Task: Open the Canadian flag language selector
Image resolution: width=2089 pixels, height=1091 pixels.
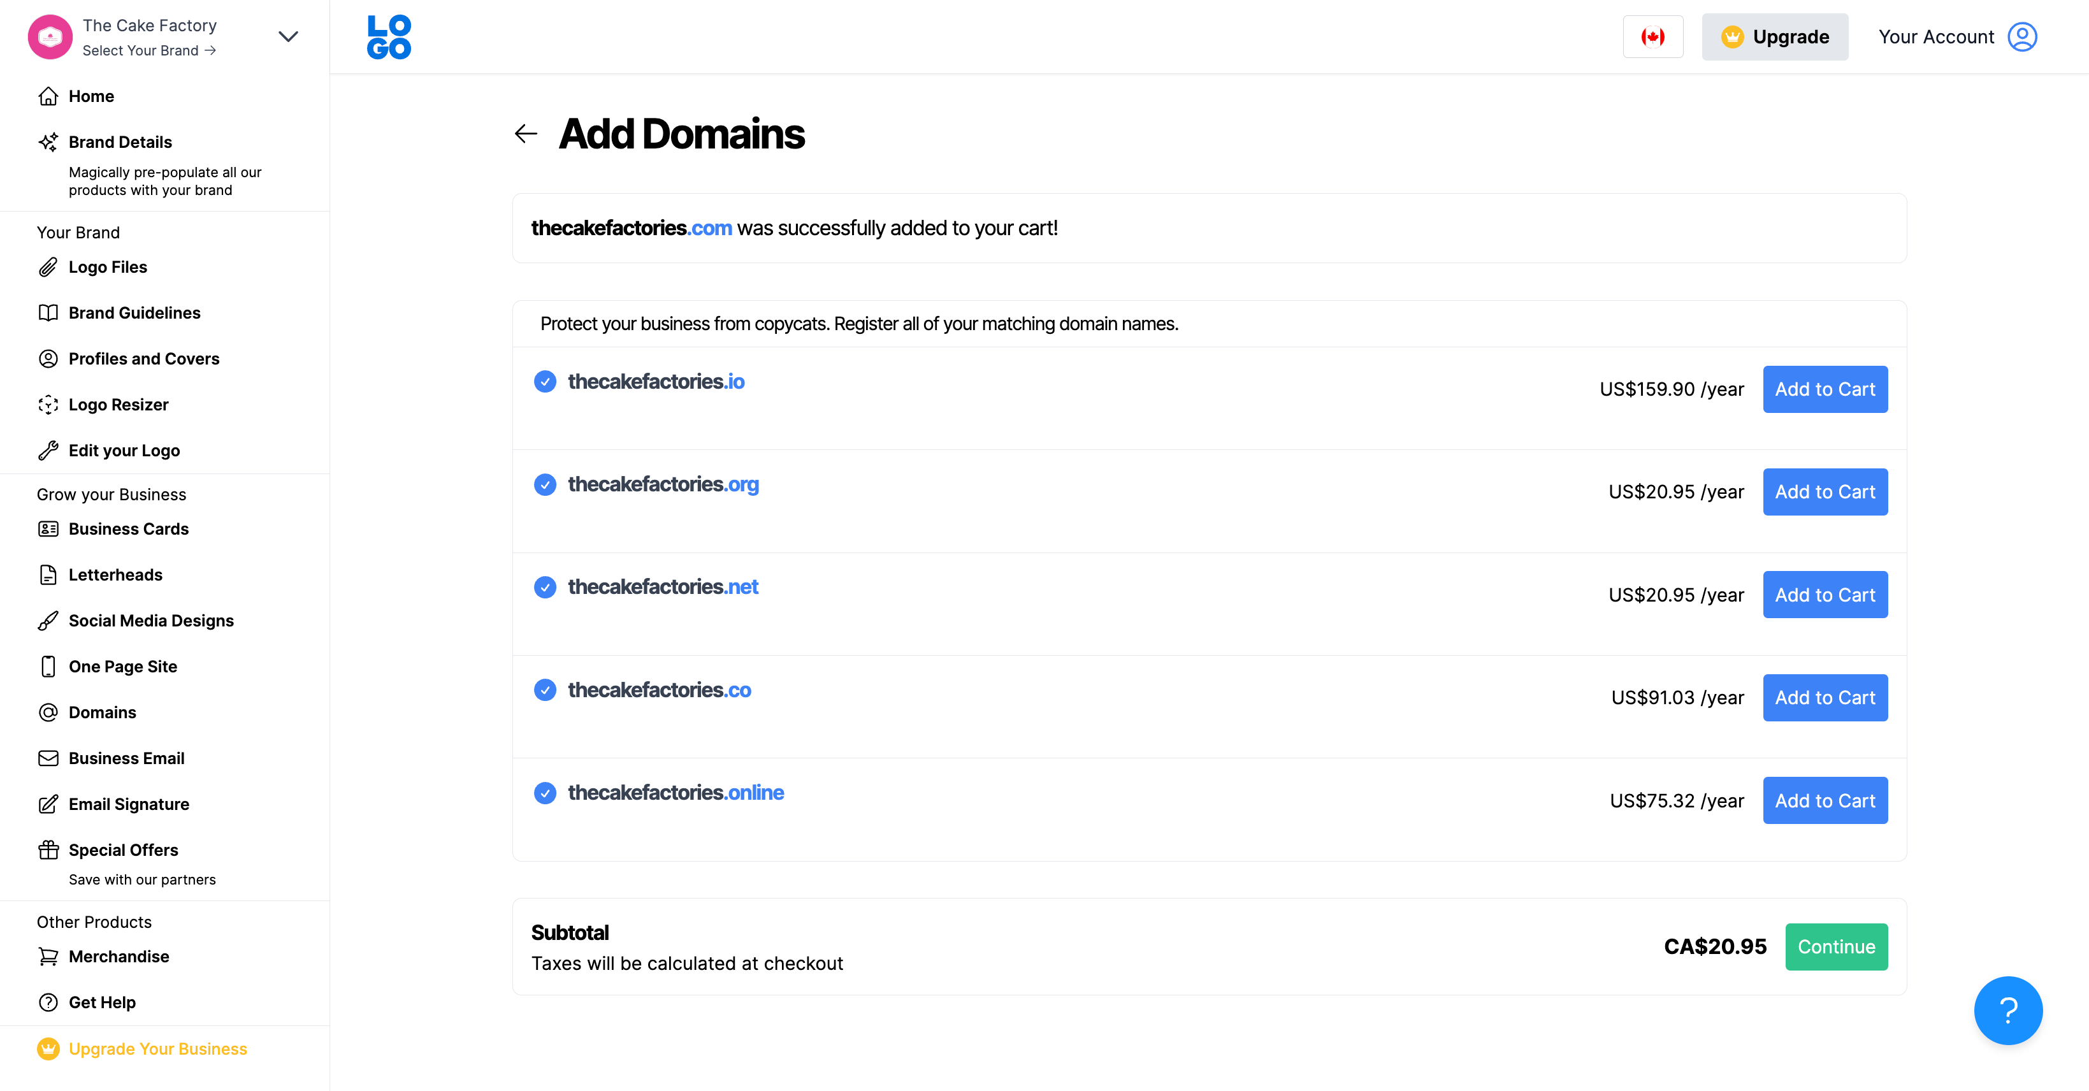Action: (x=1652, y=36)
